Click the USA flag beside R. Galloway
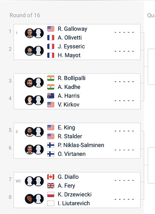The height and width of the screenshot is (214, 155). coord(51,29)
